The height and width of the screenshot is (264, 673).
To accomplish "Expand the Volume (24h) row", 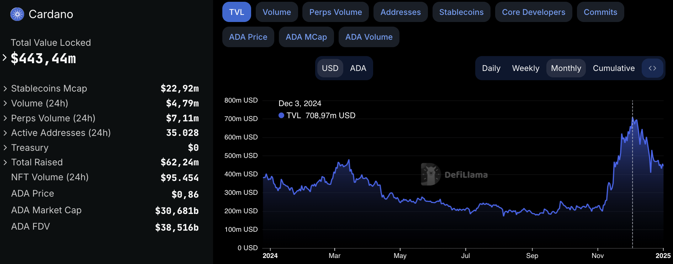I will tap(5, 103).
